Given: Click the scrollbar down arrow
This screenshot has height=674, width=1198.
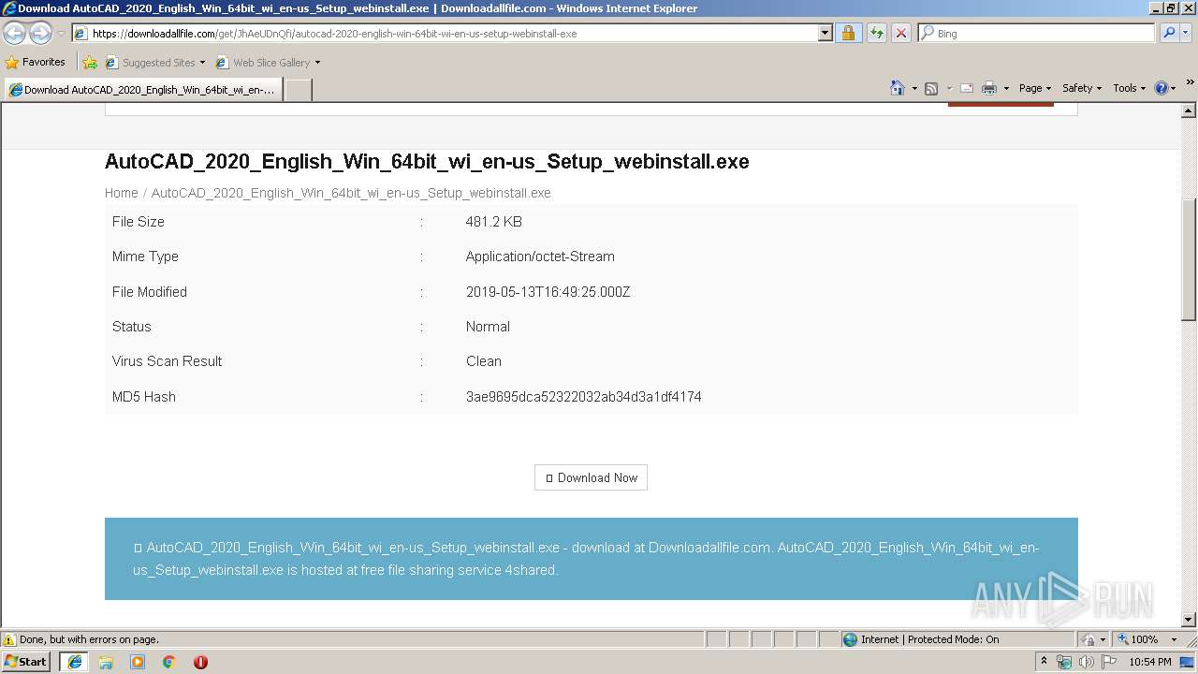Looking at the screenshot, I should coord(1190,620).
